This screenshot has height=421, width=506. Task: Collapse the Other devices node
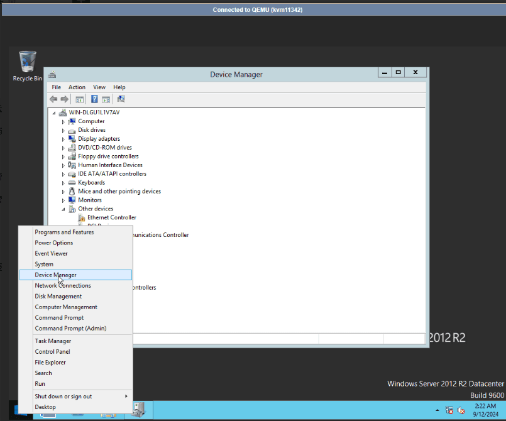tap(63, 209)
